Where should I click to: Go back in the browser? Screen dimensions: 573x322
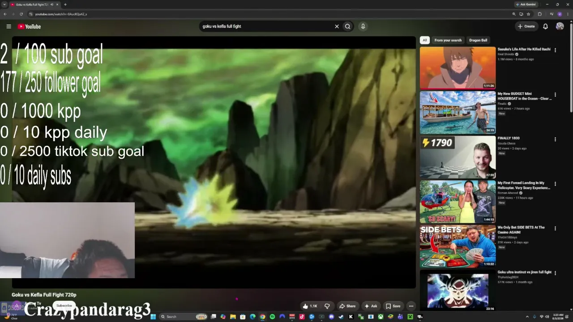coord(5,14)
